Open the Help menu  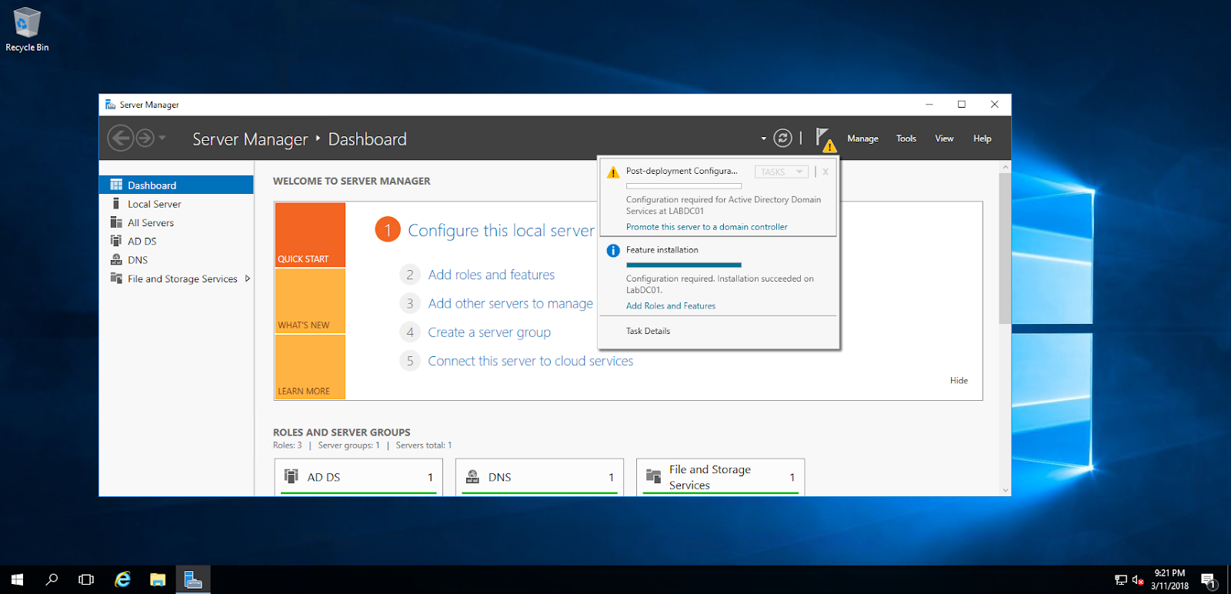tap(982, 138)
